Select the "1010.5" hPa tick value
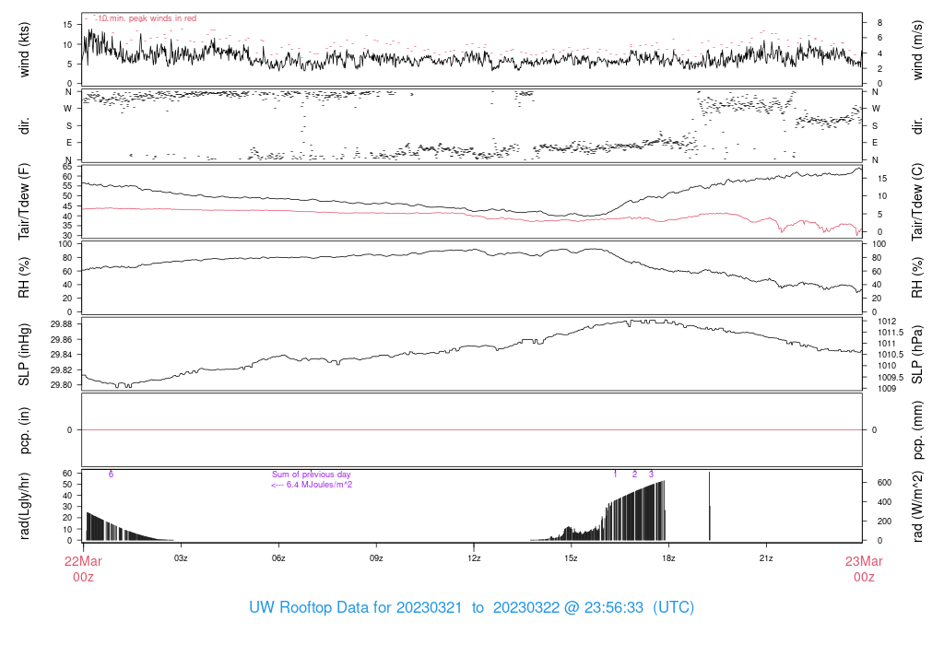The image size is (944, 645). 891,355
